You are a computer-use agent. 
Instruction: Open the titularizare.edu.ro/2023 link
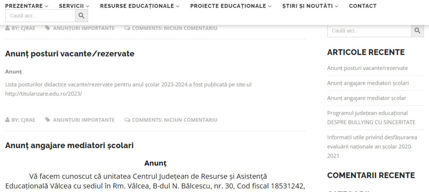pos(44,94)
